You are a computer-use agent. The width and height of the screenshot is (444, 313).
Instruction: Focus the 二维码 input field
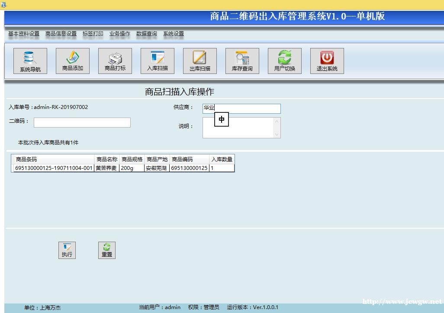pyautogui.click(x=82, y=123)
